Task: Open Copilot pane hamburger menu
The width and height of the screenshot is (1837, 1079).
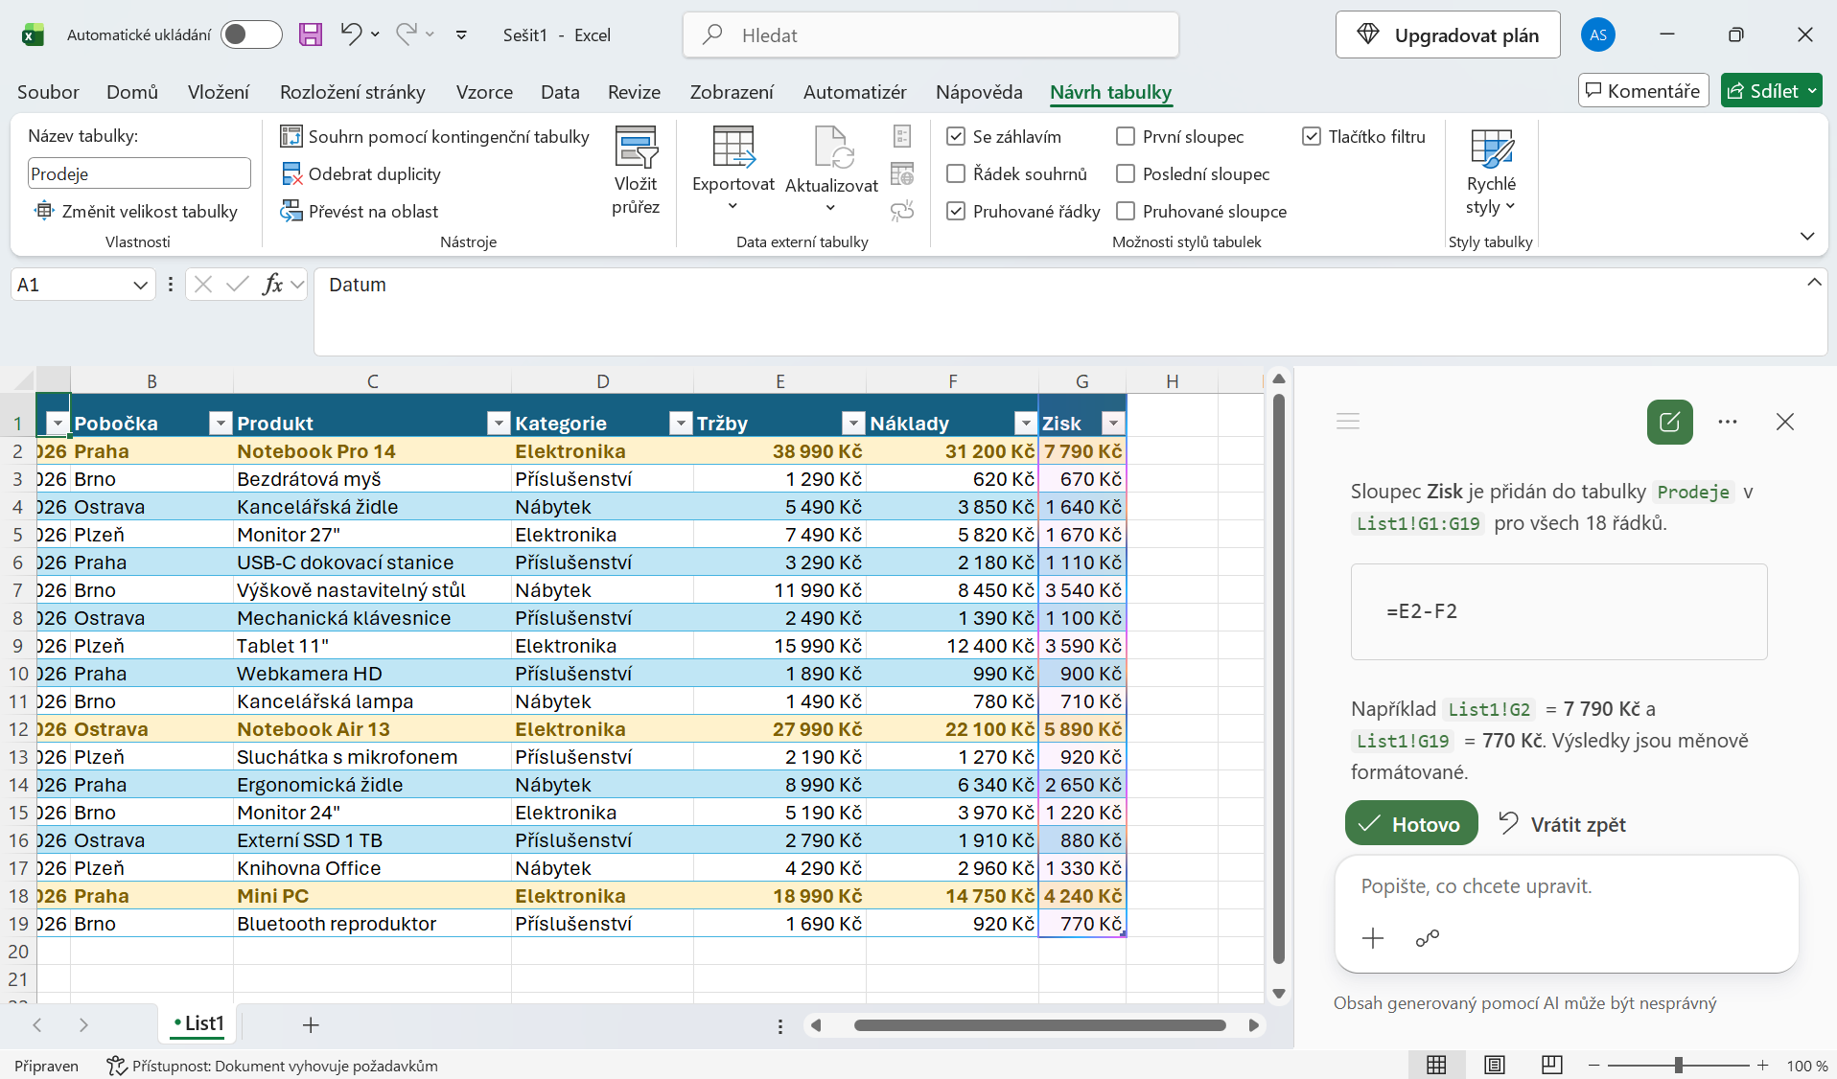Action: (1348, 422)
